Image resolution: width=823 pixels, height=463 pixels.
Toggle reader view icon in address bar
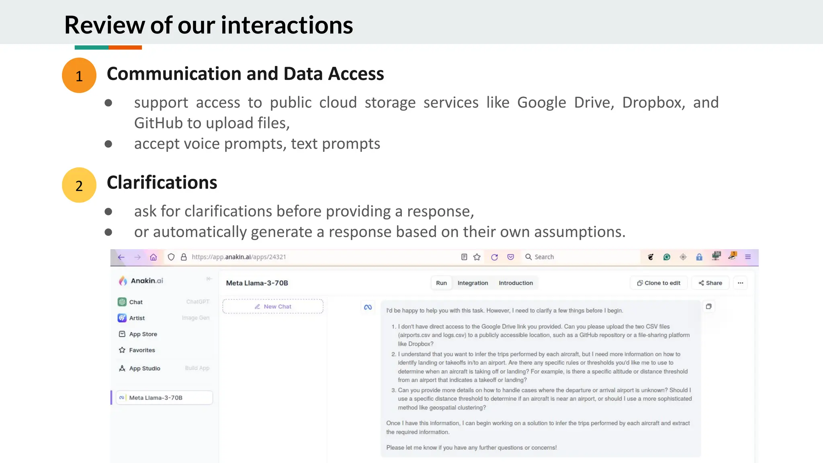click(464, 257)
